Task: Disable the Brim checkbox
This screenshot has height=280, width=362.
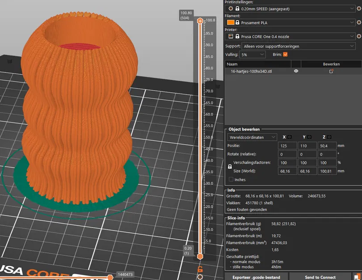Action: [x=285, y=55]
